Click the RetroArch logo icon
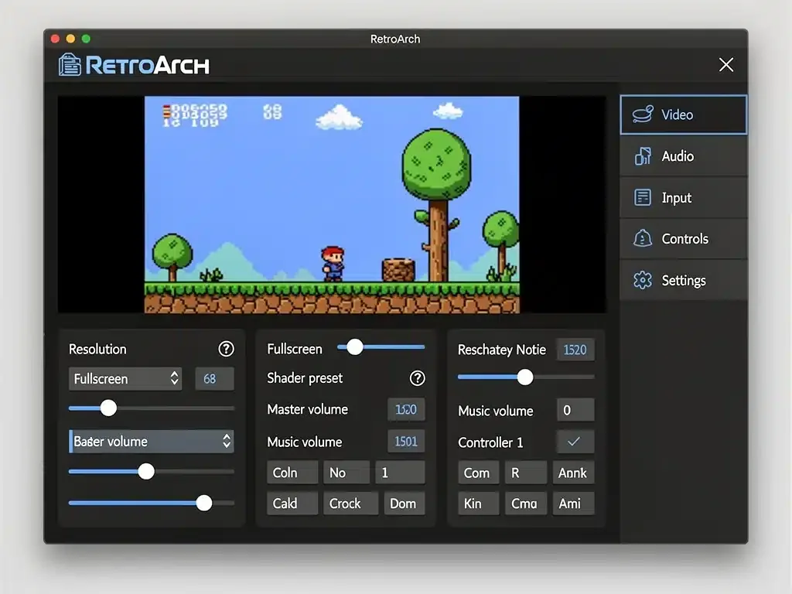The height and width of the screenshot is (594, 792). pyautogui.click(x=70, y=65)
